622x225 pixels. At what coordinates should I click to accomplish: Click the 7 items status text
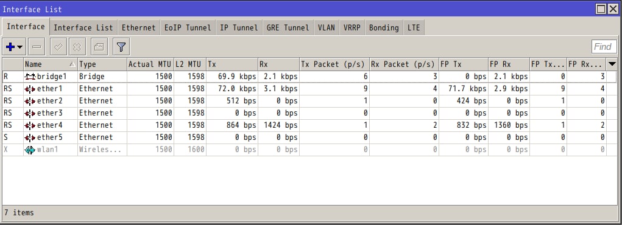click(x=19, y=213)
